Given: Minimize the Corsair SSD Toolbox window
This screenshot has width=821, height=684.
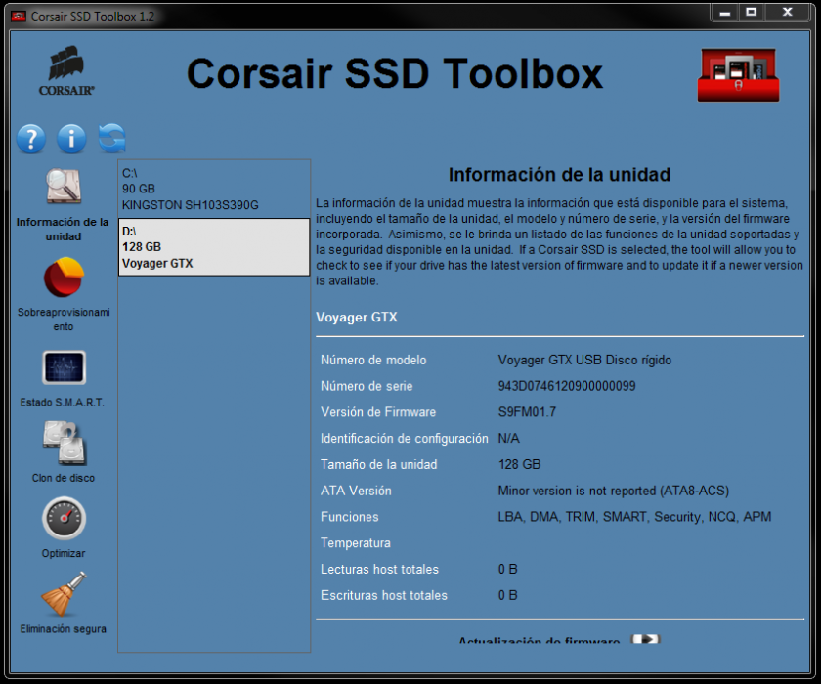Looking at the screenshot, I should (x=724, y=12).
